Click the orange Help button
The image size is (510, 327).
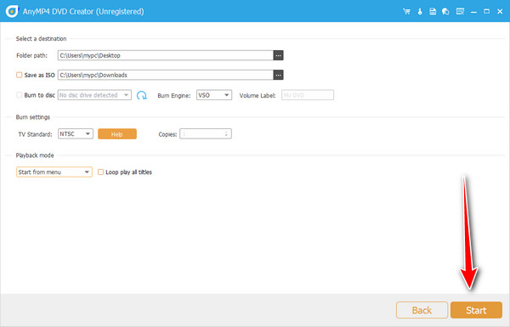(x=117, y=134)
